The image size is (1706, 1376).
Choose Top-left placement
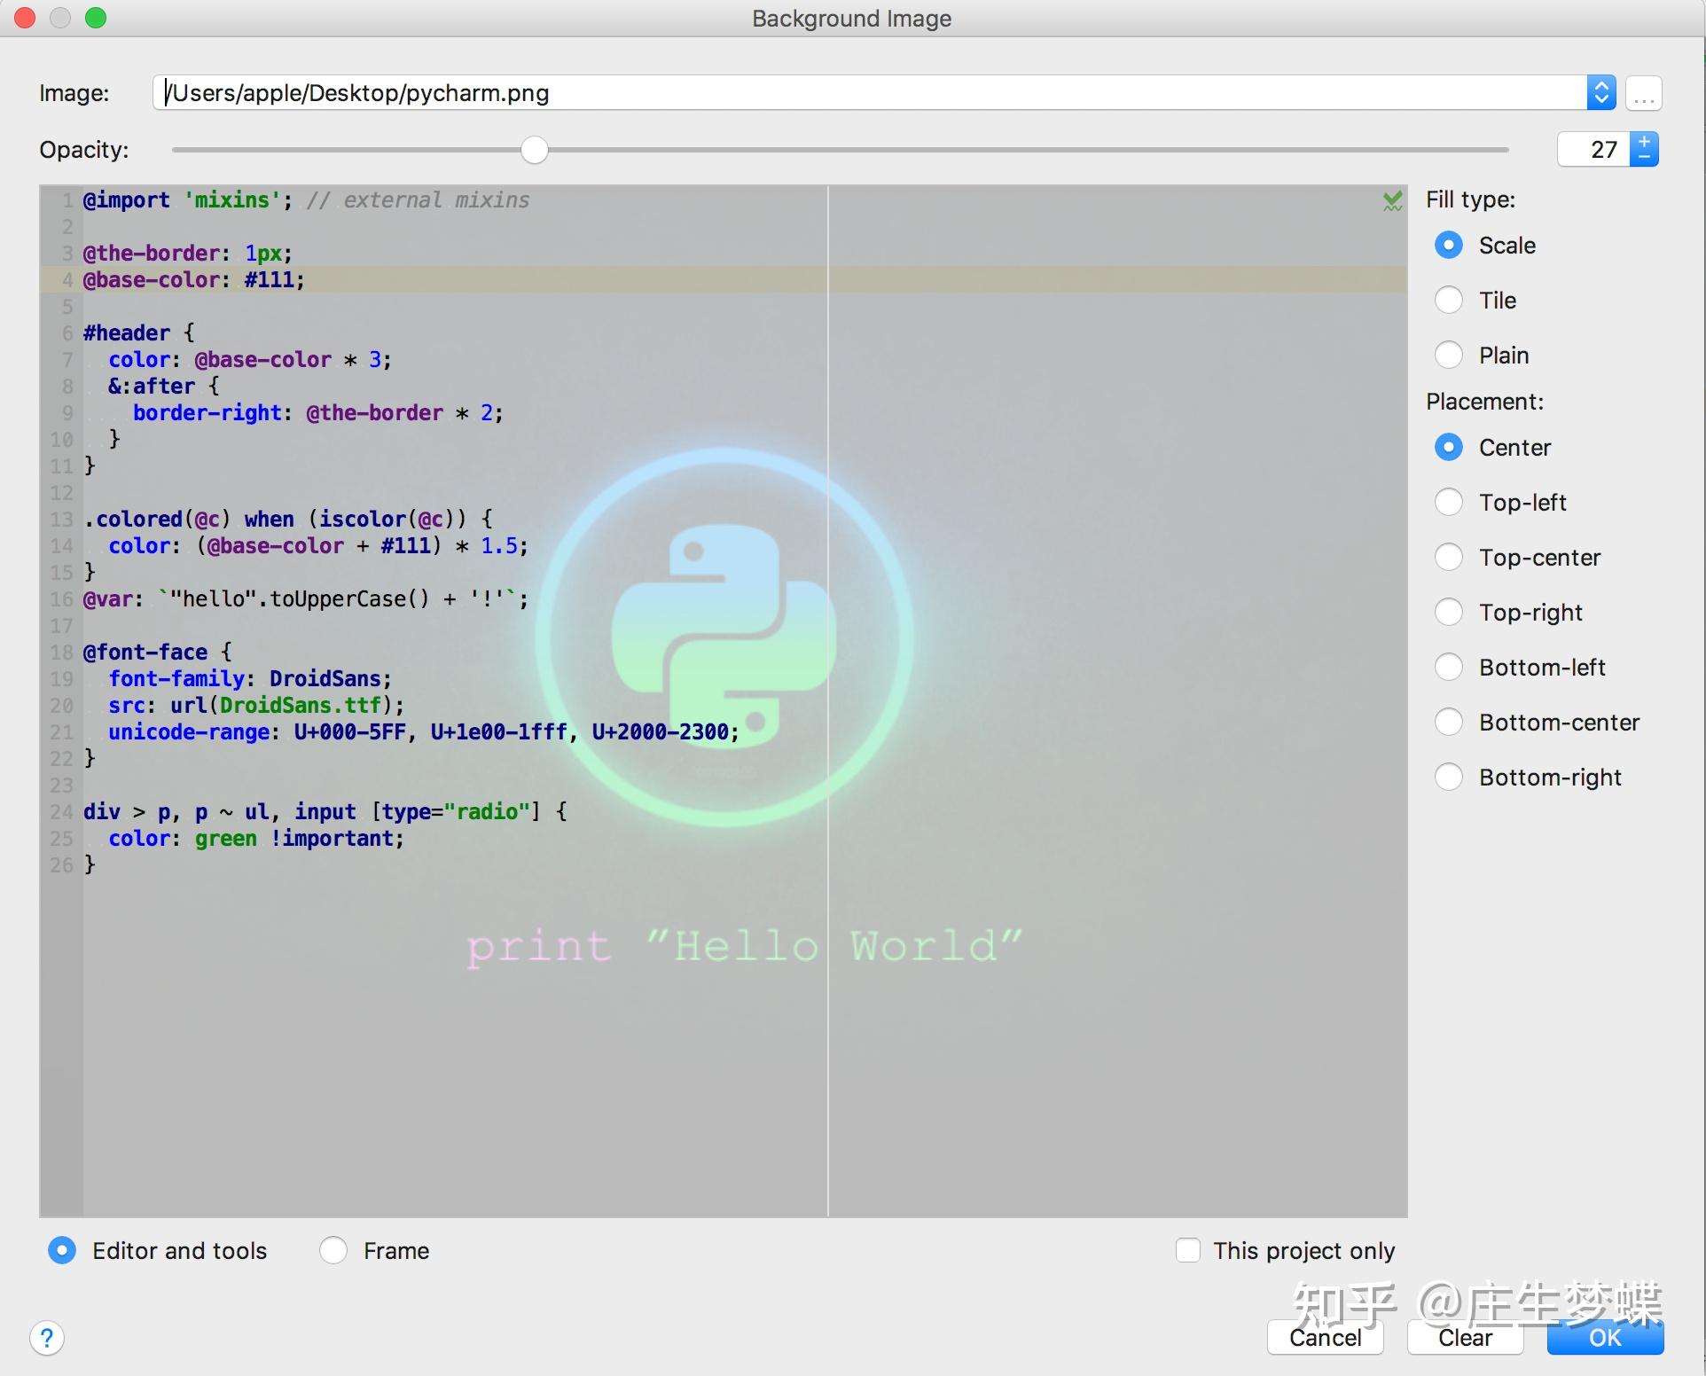(x=1449, y=503)
